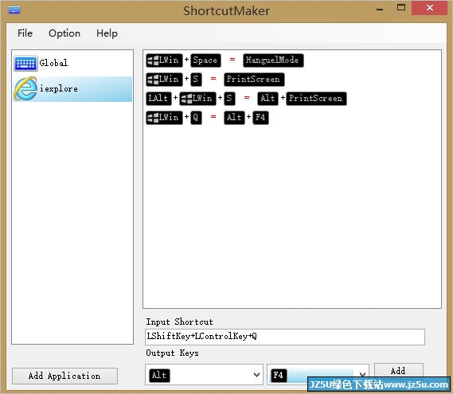Click the ShortcutMaker title bar keyboard icon
The image size is (453, 394).
click(14, 10)
